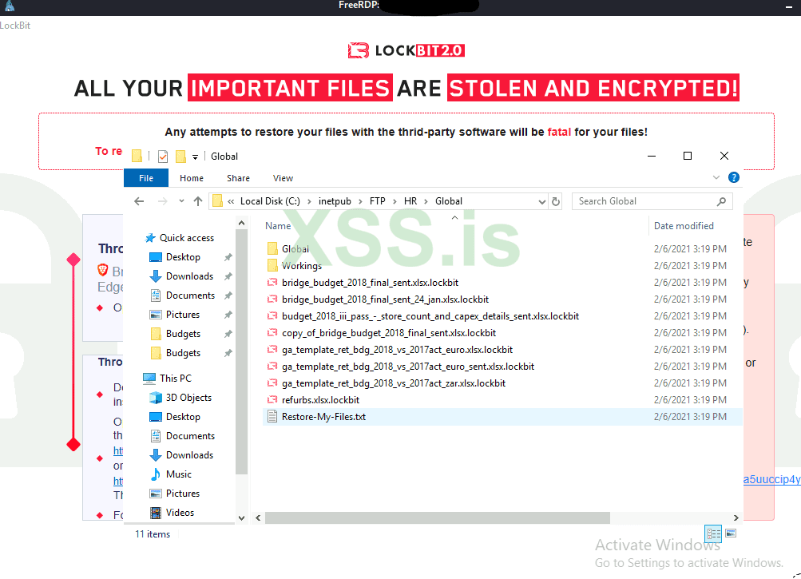Image resolution: width=801 pixels, height=579 pixels.
Task: Open Explorer Help question mark icon
Action: pos(734,177)
